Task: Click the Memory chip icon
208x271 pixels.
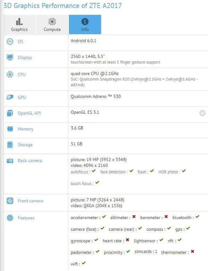Action: (10, 129)
